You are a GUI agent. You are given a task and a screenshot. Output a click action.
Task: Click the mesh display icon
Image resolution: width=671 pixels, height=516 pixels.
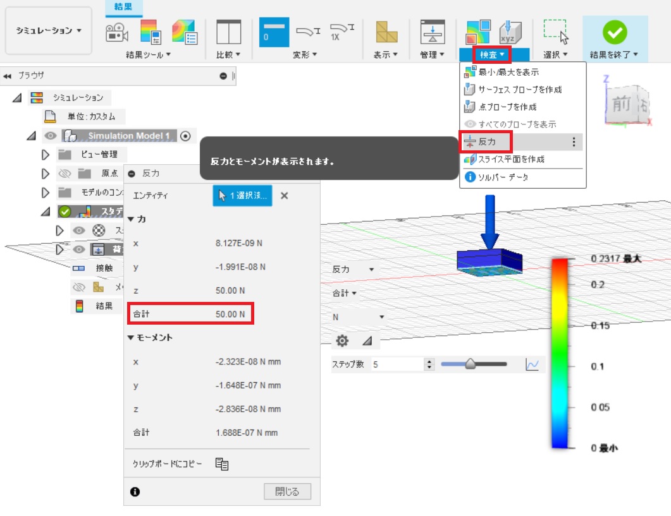tap(386, 32)
